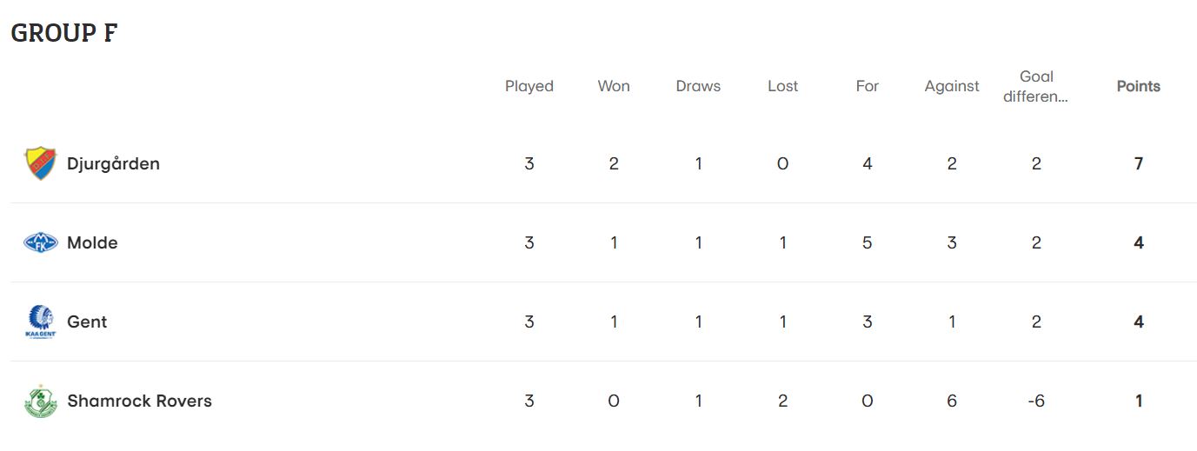Click Molde's 5 goals for value
1197x451 pixels.
[868, 242]
